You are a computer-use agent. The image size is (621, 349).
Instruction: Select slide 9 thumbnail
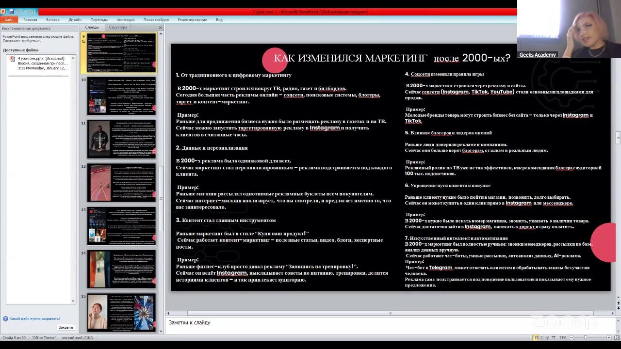pyautogui.click(x=122, y=53)
